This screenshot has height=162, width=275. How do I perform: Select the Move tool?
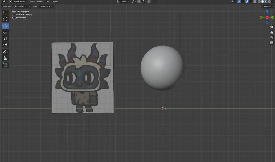[x=5, y=26]
